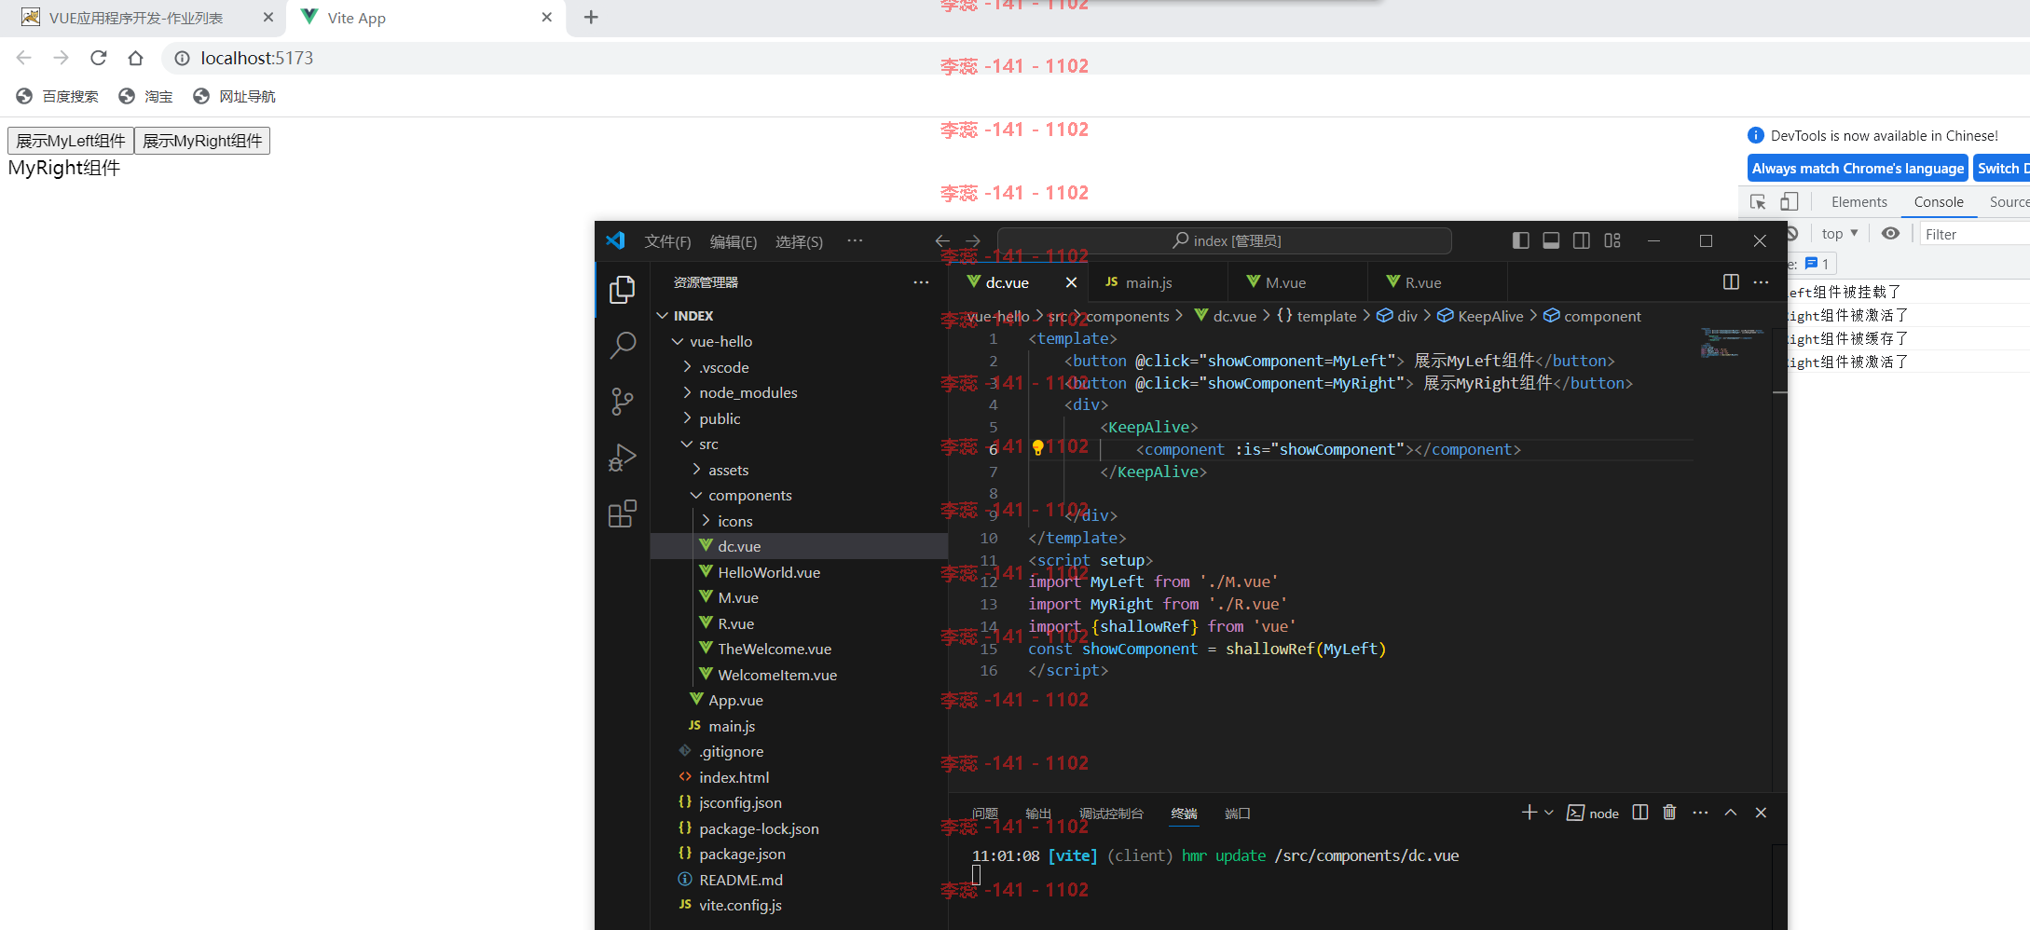Screen dimensions: 2030x930
Task: Open the DevTools Elements tab
Action: coord(1859,201)
